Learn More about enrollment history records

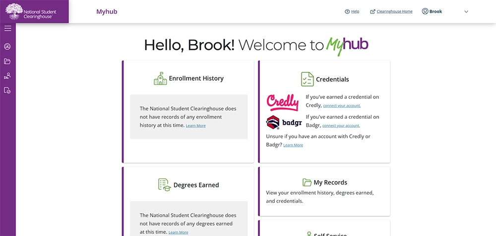[x=196, y=126]
